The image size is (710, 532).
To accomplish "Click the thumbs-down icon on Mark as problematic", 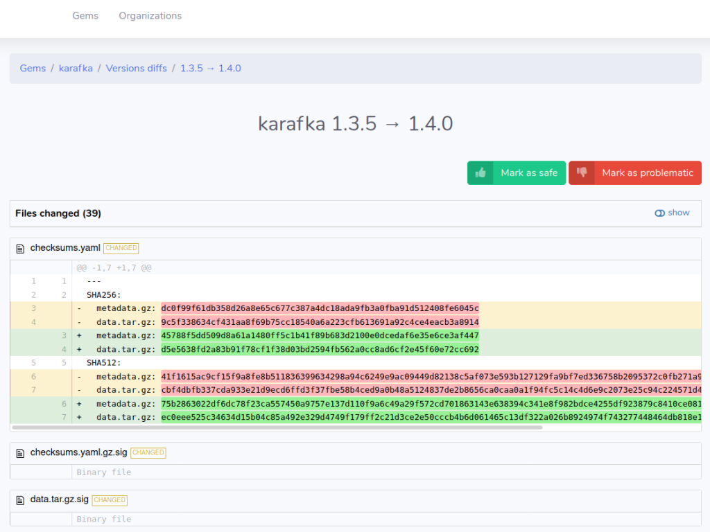I will click(582, 172).
